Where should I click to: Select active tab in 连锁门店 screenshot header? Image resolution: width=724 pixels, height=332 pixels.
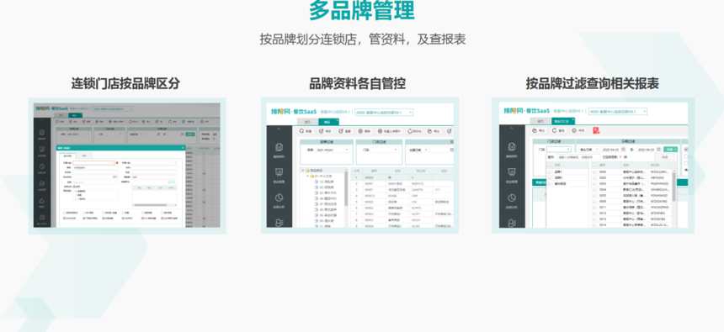click(75, 115)
